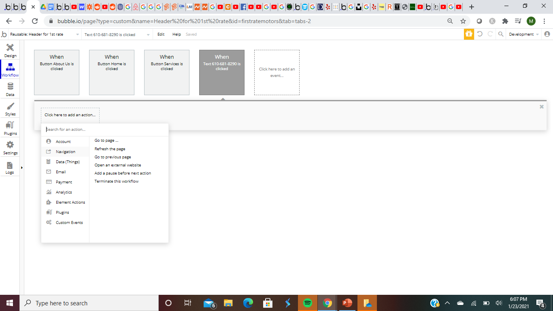Screen dimensions: 553x311
Task: Select the Plugins action category in menu
Action: click(x=65, y=212)
